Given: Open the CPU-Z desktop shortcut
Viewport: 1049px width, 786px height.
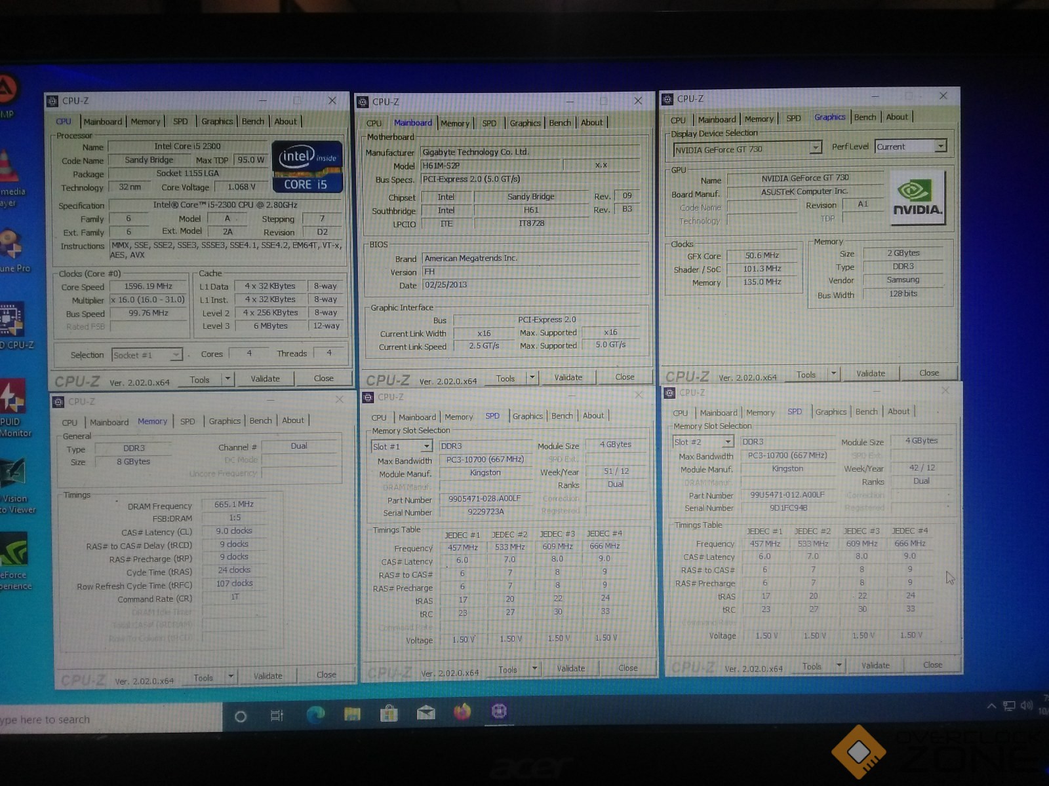Looking at the screenshot, I should click(12, 326).
